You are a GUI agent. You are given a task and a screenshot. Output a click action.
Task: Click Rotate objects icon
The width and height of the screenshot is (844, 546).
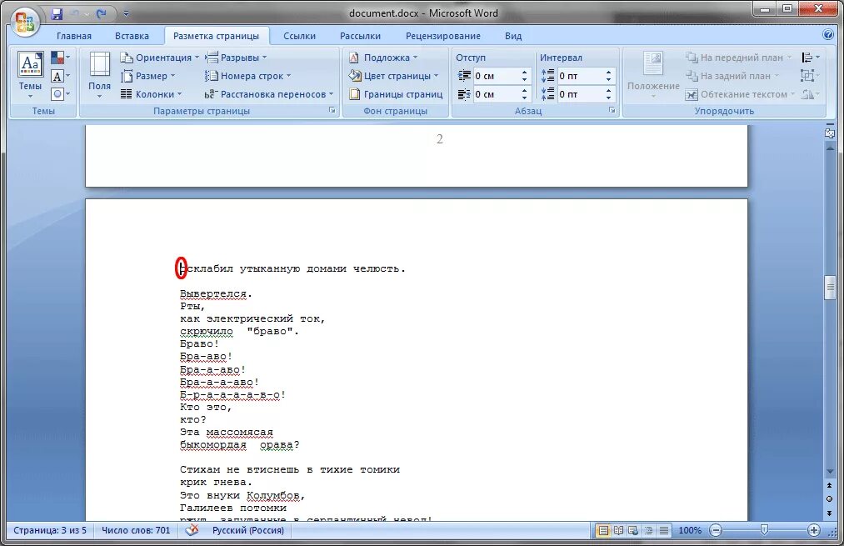pyautogui.click(x=810, y=94)
